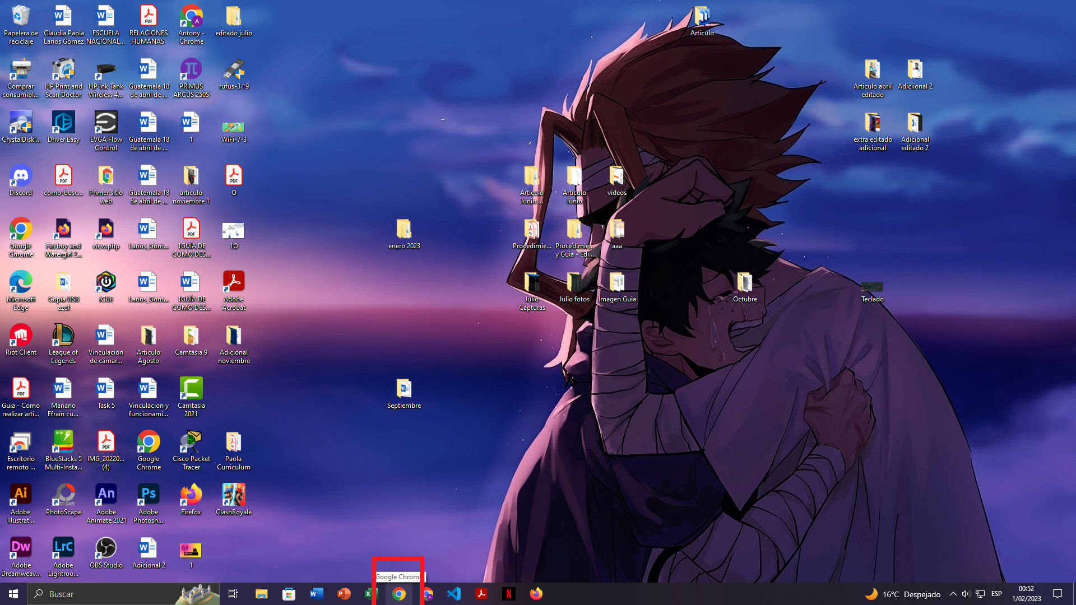Launch Visual Studio Code from taskbar
This screenshot has height=605, width=1076.
[x=454, y=594]
